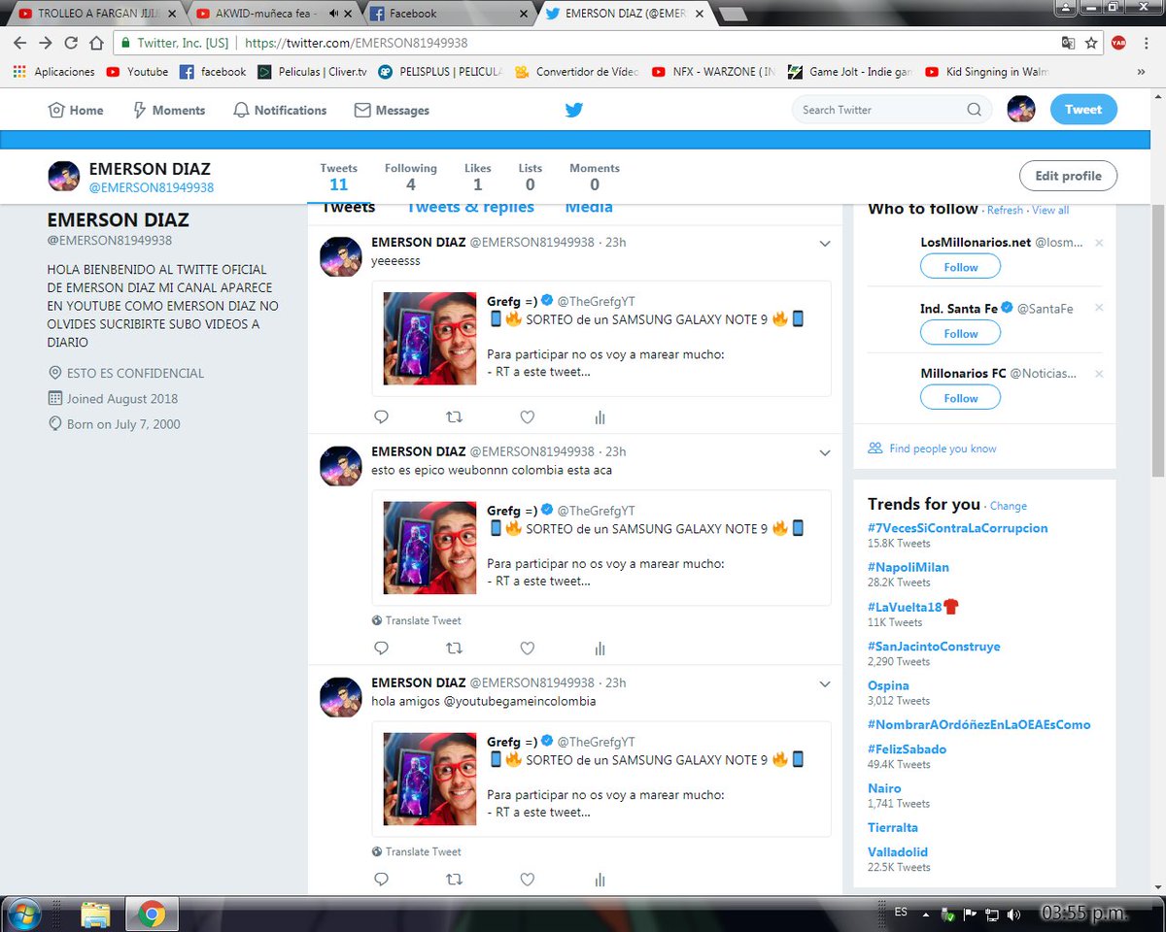View analytics of 'yeeeesss' tweet
The image size is (1166, 932).
[600, 417]
